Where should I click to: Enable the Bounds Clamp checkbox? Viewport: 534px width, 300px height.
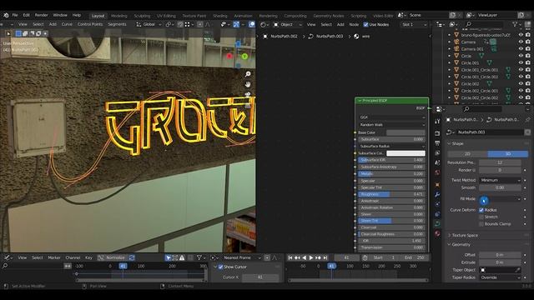(481, 224)
